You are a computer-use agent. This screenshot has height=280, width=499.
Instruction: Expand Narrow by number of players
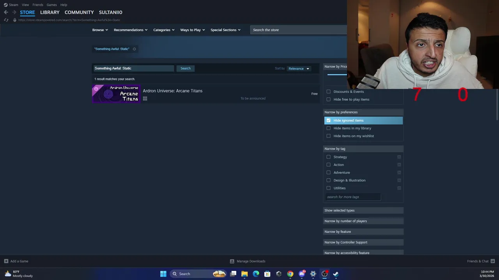coord(363,221)
